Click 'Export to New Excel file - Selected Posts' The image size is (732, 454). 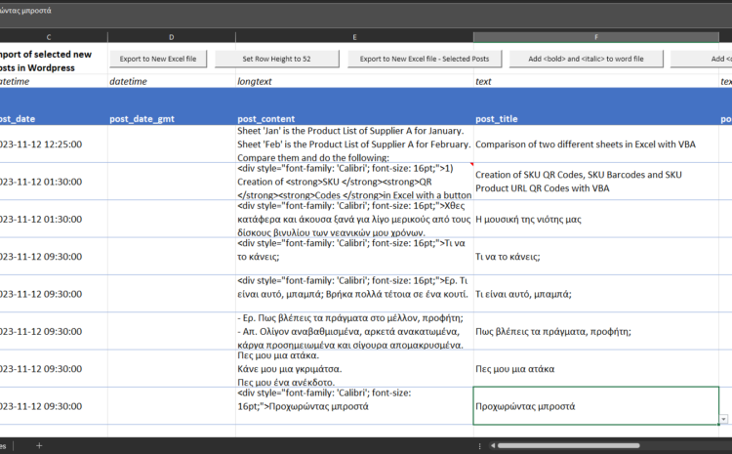tap(425, 59)
